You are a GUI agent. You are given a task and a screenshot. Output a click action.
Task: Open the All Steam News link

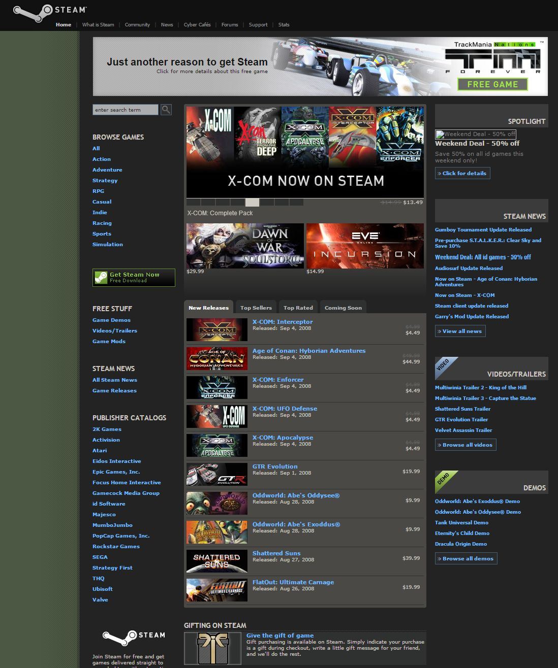115,380
